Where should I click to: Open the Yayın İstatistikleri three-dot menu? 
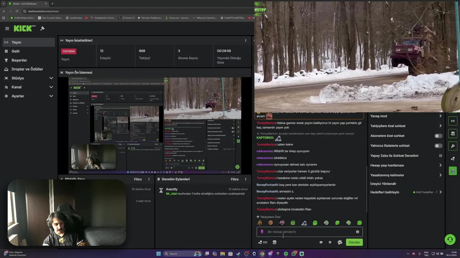point(246,40)
